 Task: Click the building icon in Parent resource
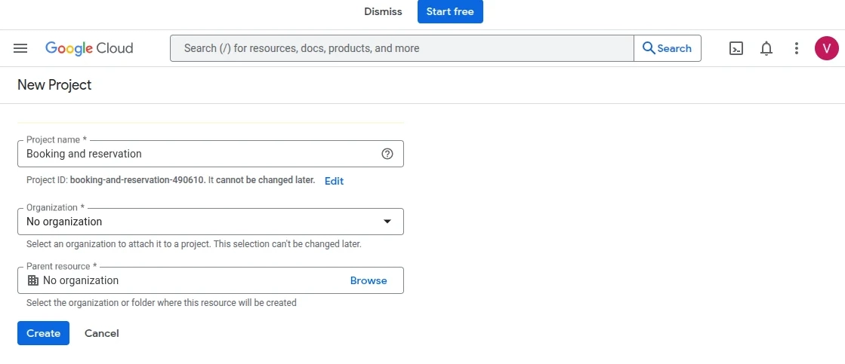(x=32, y=280)
